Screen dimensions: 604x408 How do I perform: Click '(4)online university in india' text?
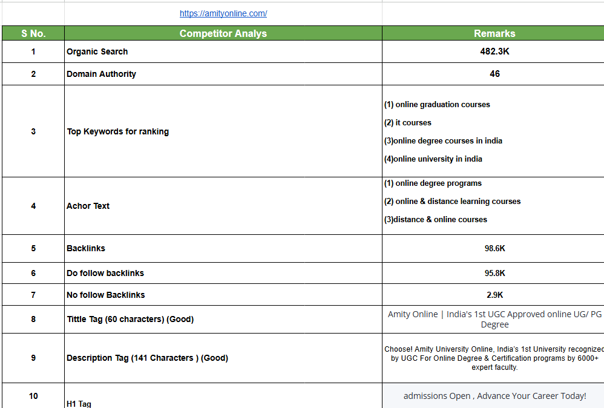tap(433, 159)
